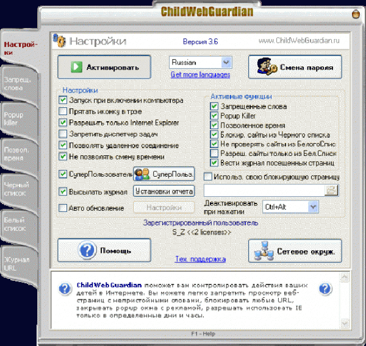This screenshot has height=346, width=366.
Task: Disable the СуперПользователь checkbox
Action: pos(63,174)
